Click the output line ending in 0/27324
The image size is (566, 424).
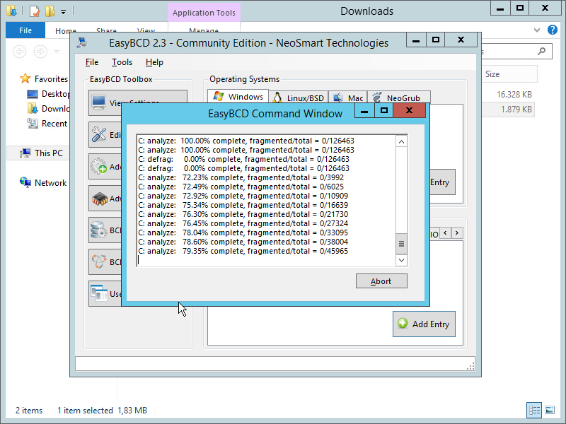243,223
